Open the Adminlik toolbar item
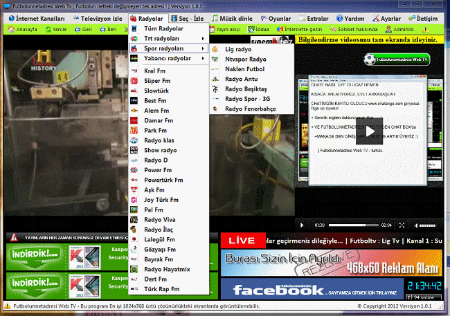This screenshot has width=450, height=316. pos(399,29)
